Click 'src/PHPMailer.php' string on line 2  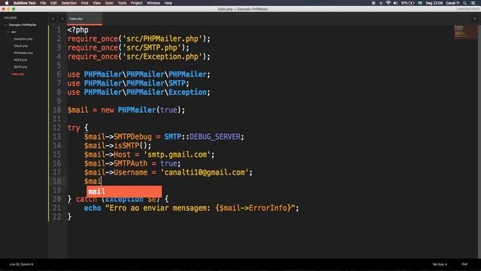pyautogui.click(x=162, y=38)
